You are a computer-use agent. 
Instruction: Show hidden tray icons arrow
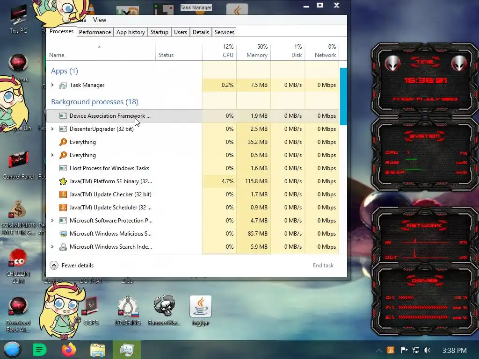click(x=379, y=351)
